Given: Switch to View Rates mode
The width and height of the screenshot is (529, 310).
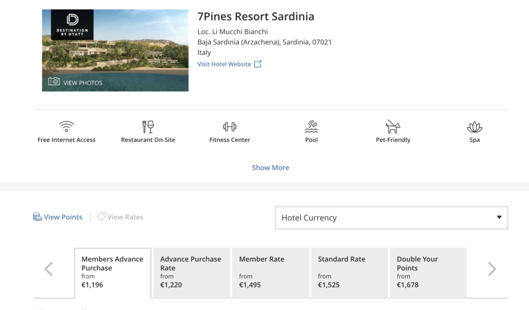Looking at the screenshot, I should pos(120,217).
